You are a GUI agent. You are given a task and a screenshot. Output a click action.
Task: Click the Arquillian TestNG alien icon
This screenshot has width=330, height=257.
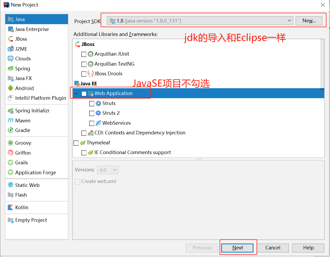91,64
